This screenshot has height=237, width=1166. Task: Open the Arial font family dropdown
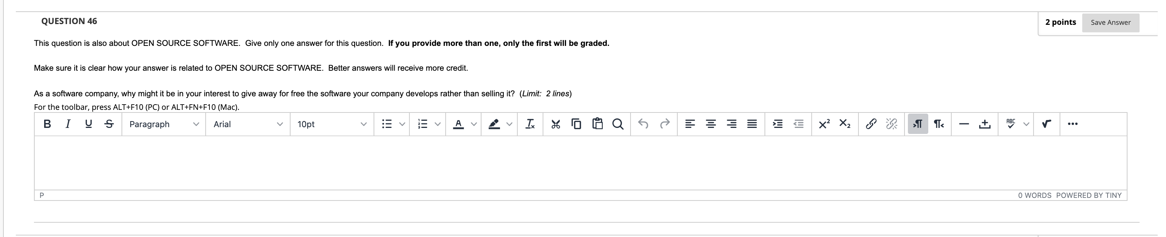(x=248, y=124)
